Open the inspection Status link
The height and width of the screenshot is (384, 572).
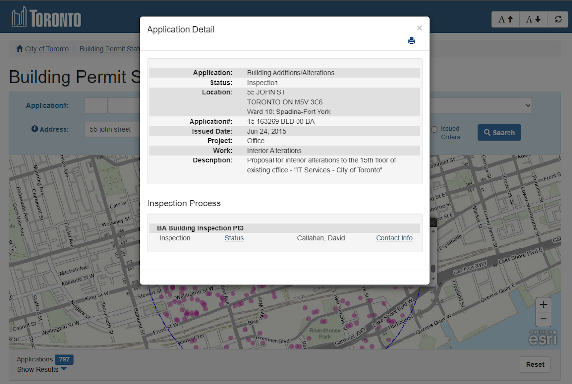234,238
